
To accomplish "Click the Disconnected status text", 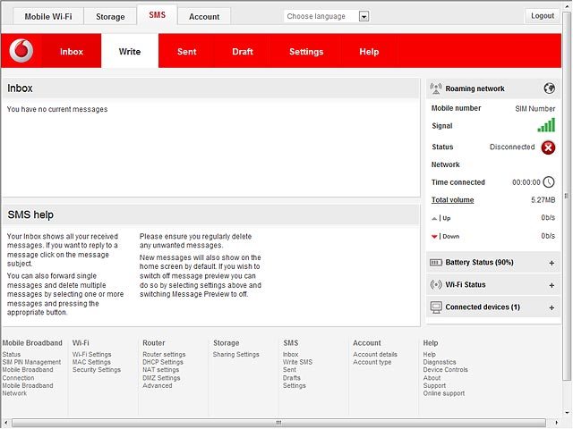I will (512, 147).
